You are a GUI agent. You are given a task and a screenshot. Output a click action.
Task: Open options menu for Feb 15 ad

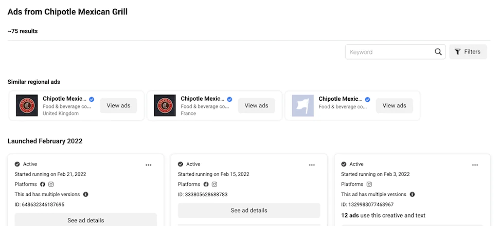click(312, 165)
